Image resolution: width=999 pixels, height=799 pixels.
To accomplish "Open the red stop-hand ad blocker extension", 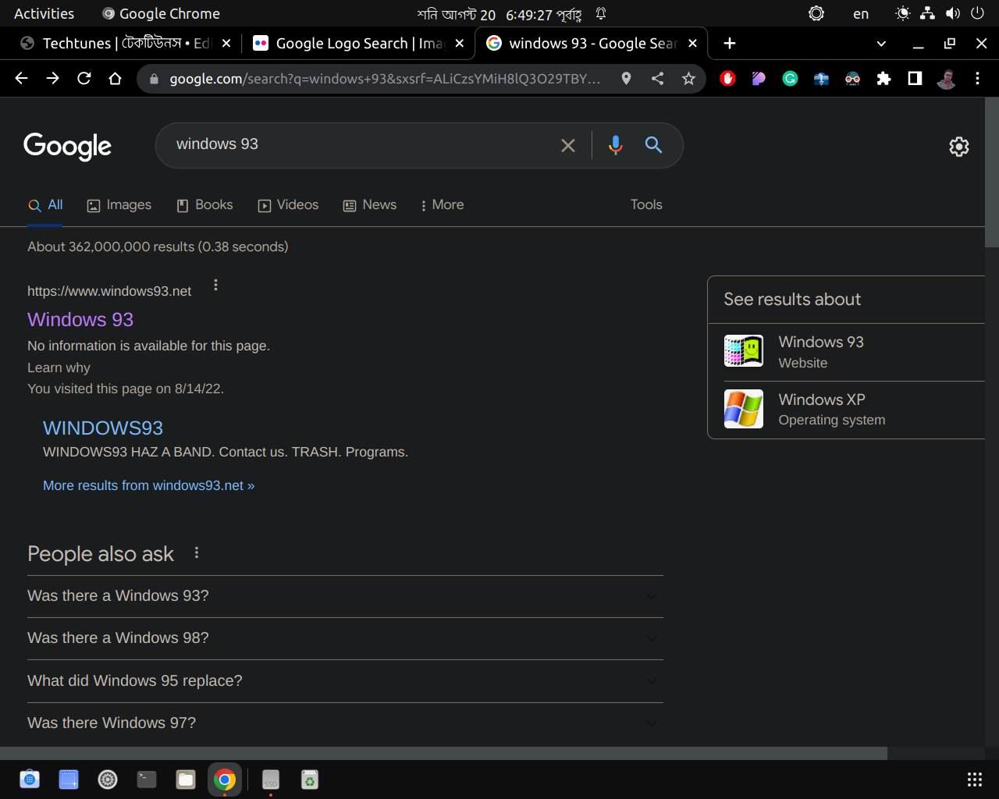I will pos(728,78).
